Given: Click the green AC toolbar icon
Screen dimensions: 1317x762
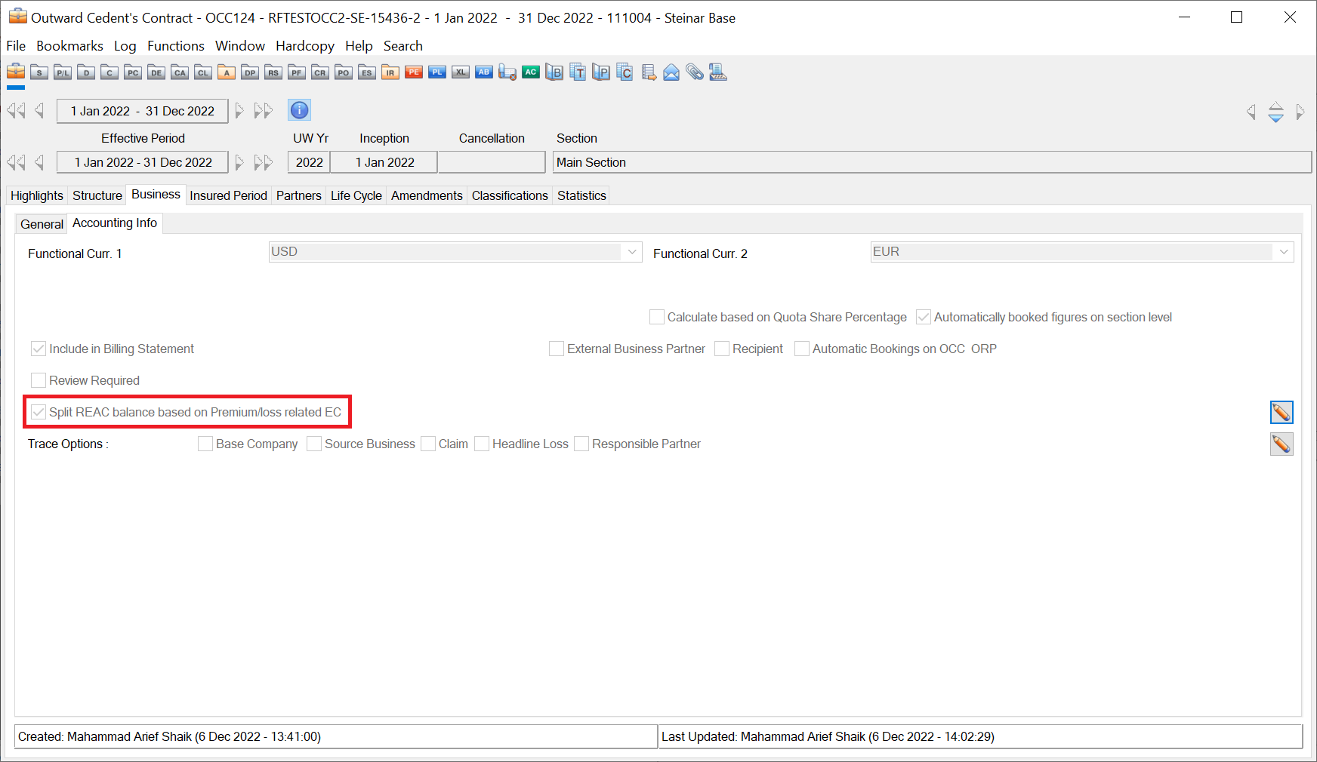Looking at the screenshot, I should 531,72.
